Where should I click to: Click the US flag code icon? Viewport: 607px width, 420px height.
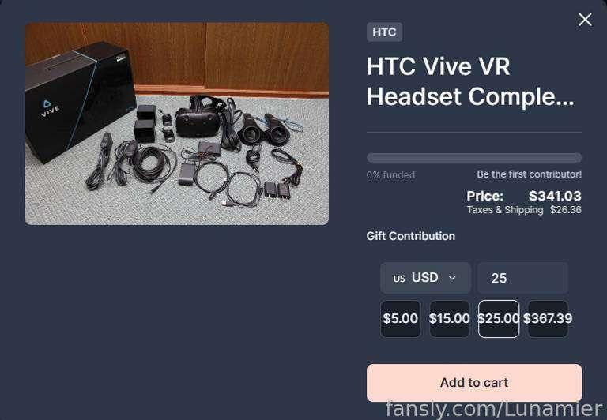click(399, 279)
